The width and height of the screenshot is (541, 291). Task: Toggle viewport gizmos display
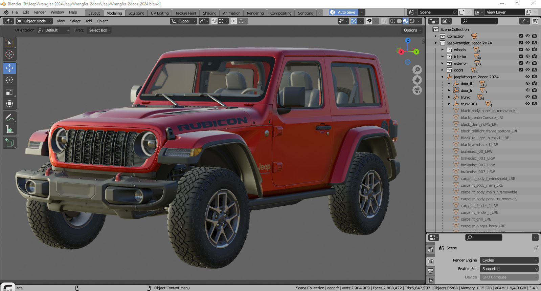(354, 21)
